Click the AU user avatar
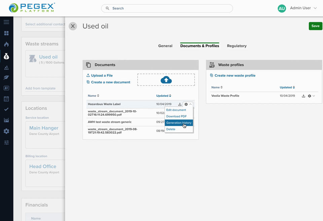This screenshot has width=323, height=221. 282,8
